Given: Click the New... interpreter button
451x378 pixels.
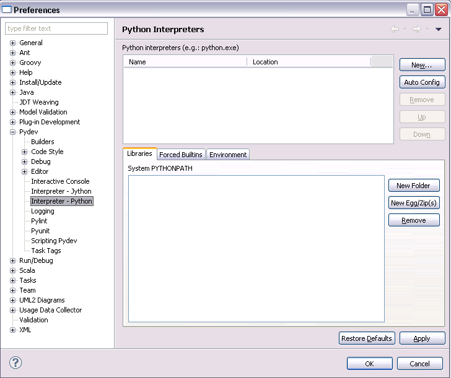Looking at the screenshot, I should tap(422, 65).
